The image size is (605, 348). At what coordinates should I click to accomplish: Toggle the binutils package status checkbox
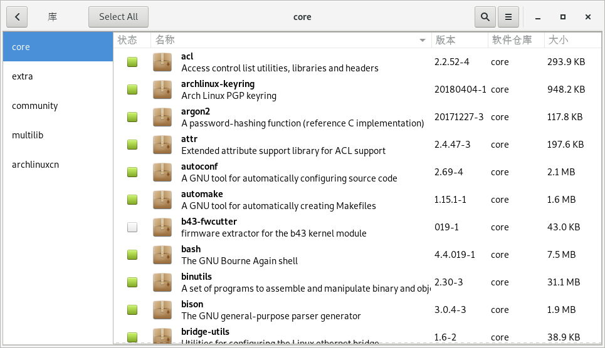coord(132,282)
